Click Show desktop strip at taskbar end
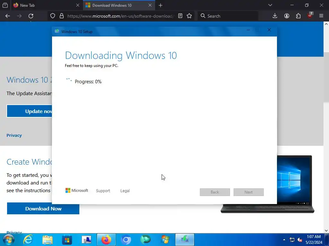This screenshot has height=246, width=329. click(327, 240)
